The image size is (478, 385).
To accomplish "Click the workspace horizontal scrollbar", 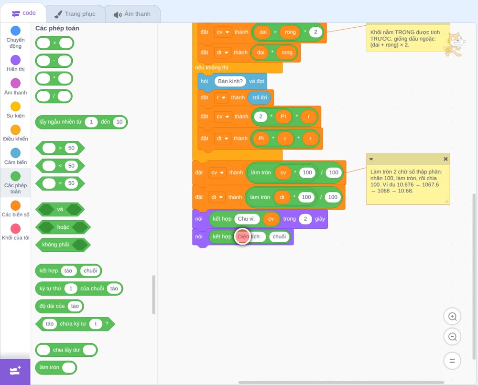I will pyautogui.click(x=341, y=382).
